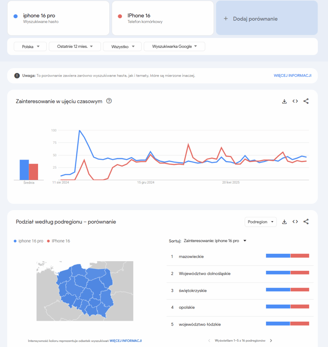Click the opolskie comparison bar

pyautogui.click(x=287, y=306)
